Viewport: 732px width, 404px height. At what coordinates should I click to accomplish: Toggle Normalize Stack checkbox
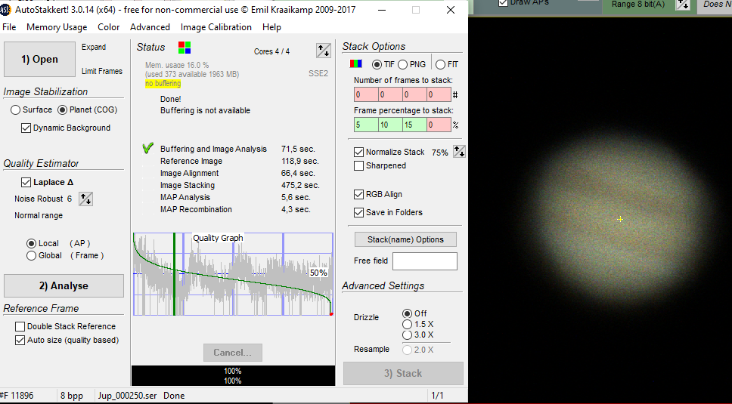(x=358, y=152)
